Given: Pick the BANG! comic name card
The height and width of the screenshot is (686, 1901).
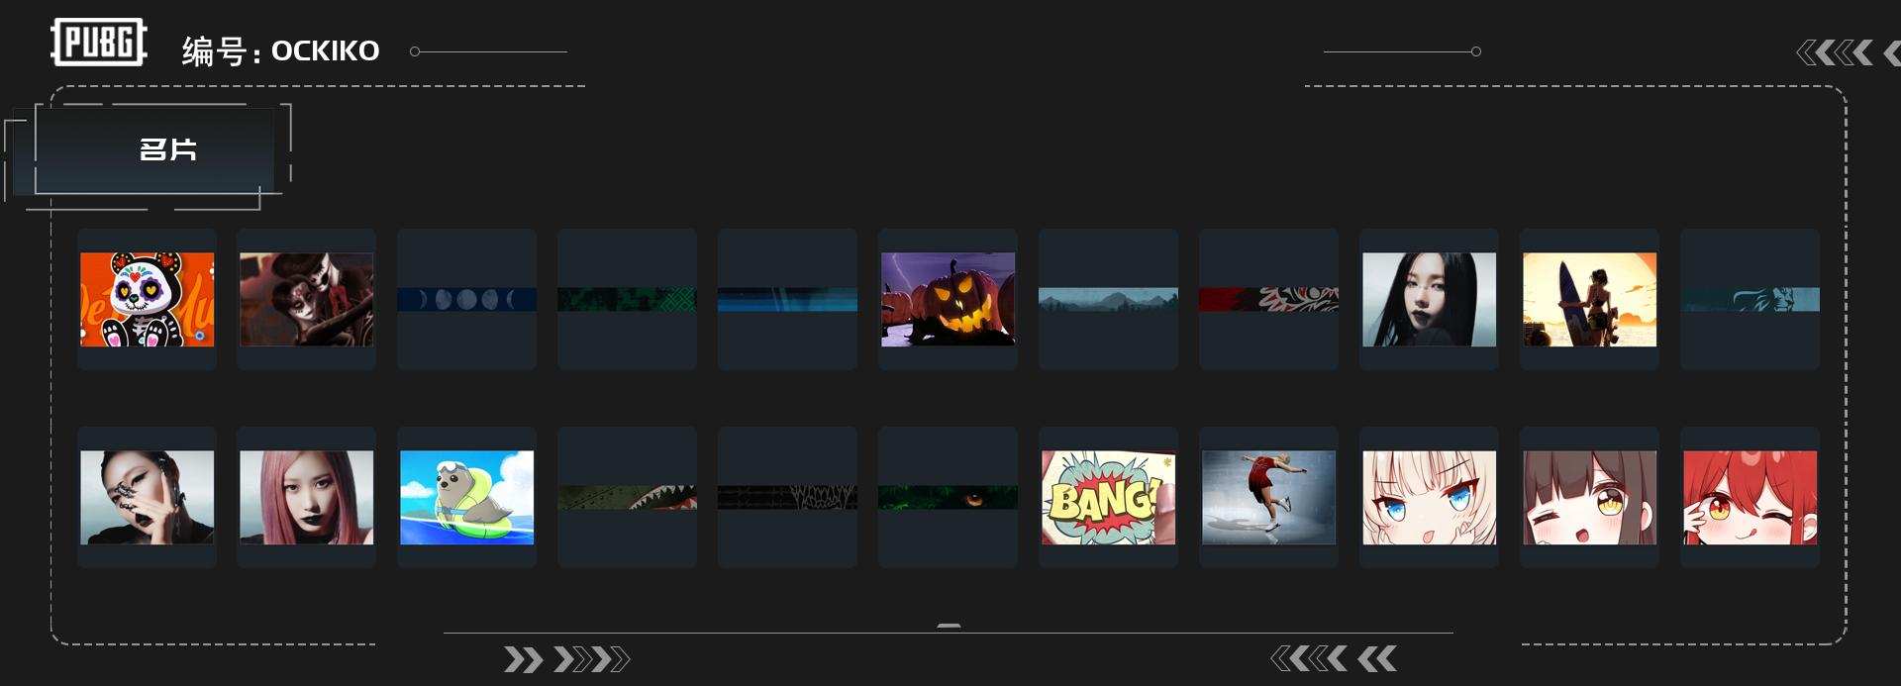Looking at the screenshot, I should (x=1108, y=497).
